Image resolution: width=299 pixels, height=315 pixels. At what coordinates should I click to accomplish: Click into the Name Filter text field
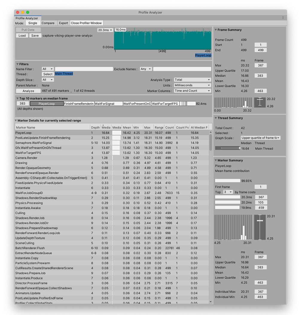[84, 69]
